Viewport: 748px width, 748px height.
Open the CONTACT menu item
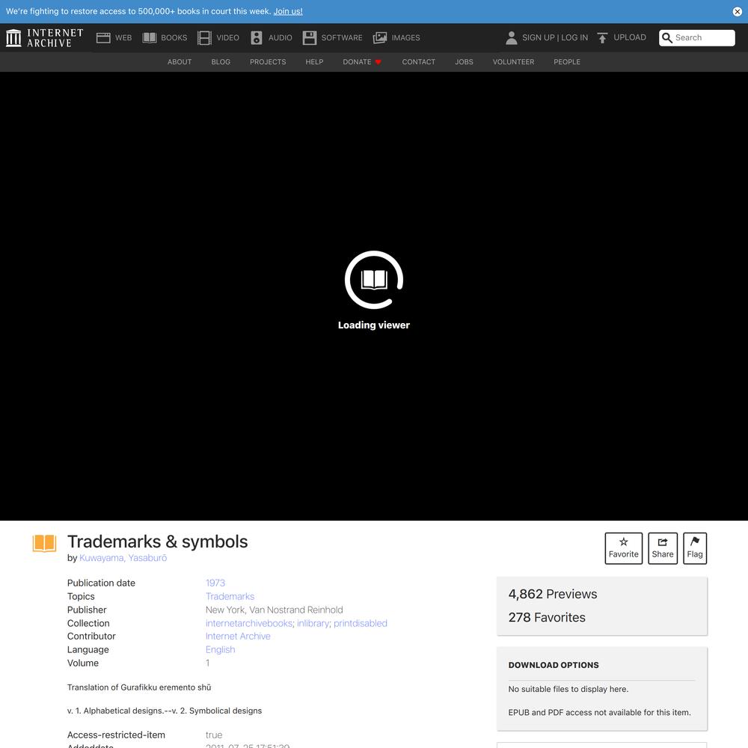pos(419,62)
